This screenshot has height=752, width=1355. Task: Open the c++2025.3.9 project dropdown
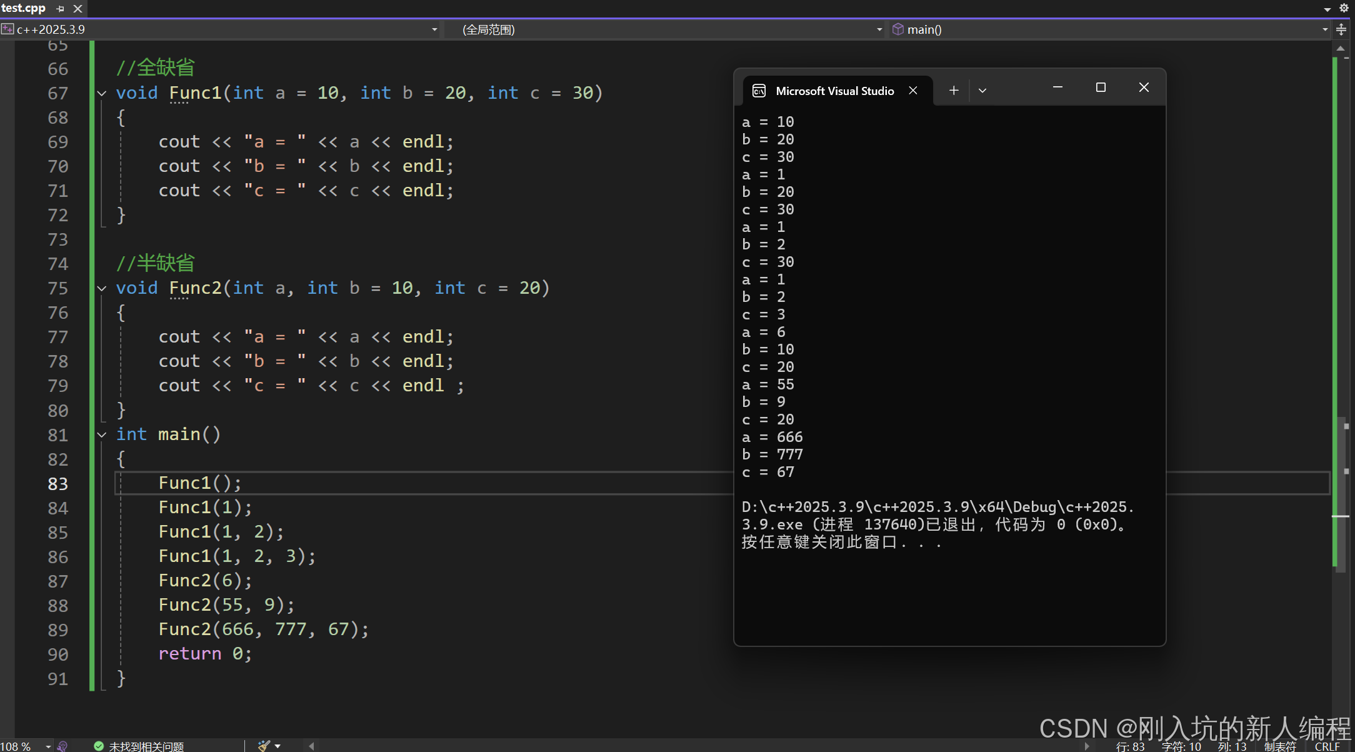(x=434, y=29)
